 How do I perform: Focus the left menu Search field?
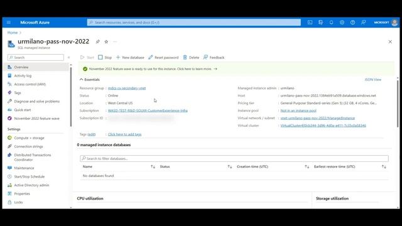pos(36,57)
